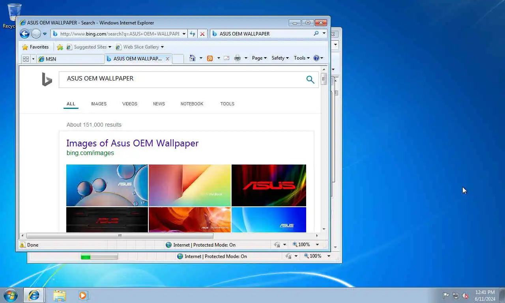The width and height of the screenshot is (505, 303).
Task: Open the background window's zoom dropdown arrow
Action: coord(329,256)
